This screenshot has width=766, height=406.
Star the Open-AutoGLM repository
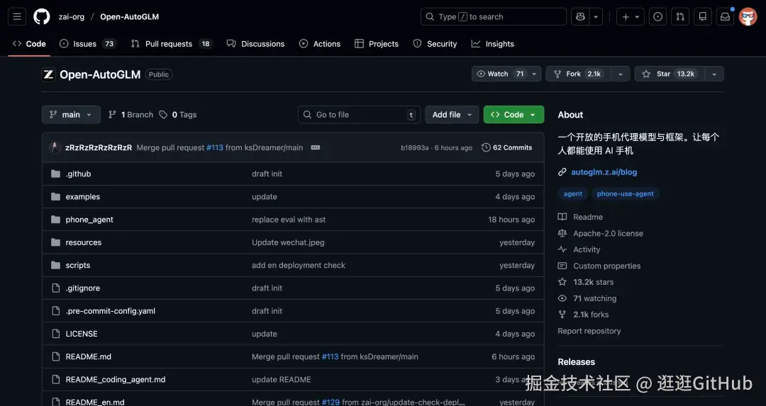click(x=670, y=74)
